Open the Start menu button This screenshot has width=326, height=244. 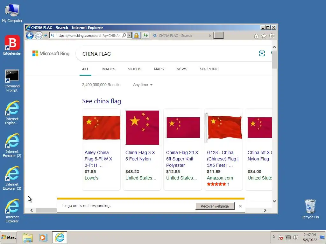coord(9,237)
